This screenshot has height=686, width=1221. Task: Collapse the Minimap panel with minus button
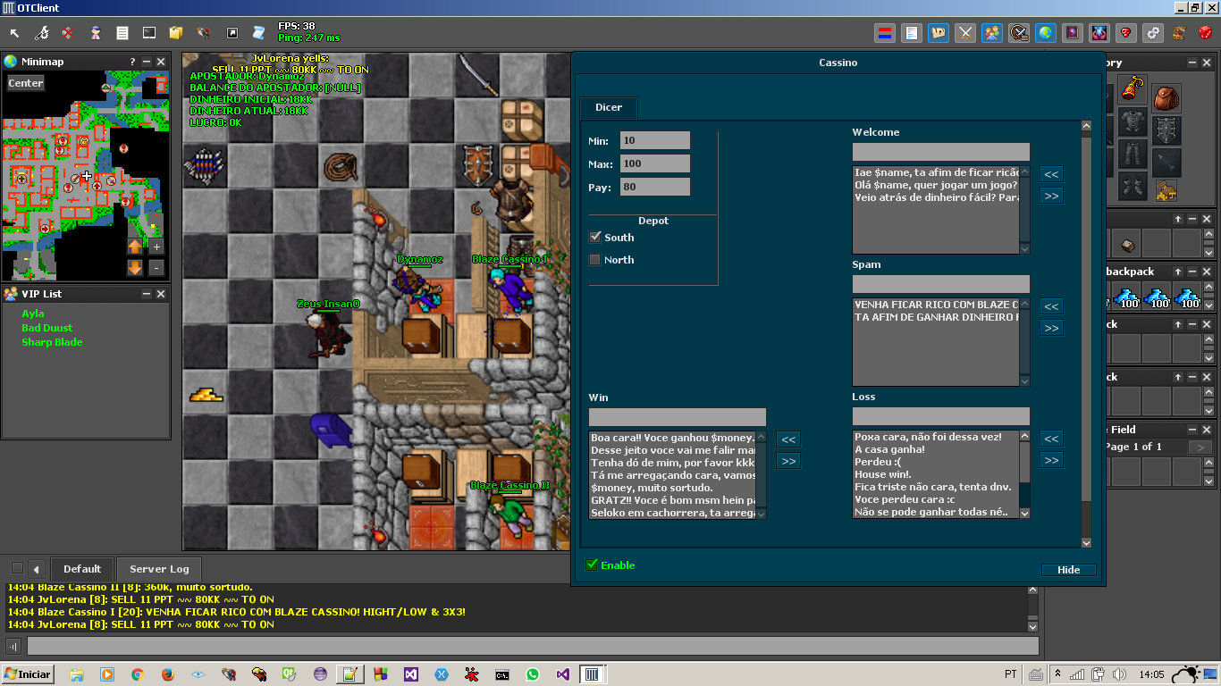click(147, 62)
